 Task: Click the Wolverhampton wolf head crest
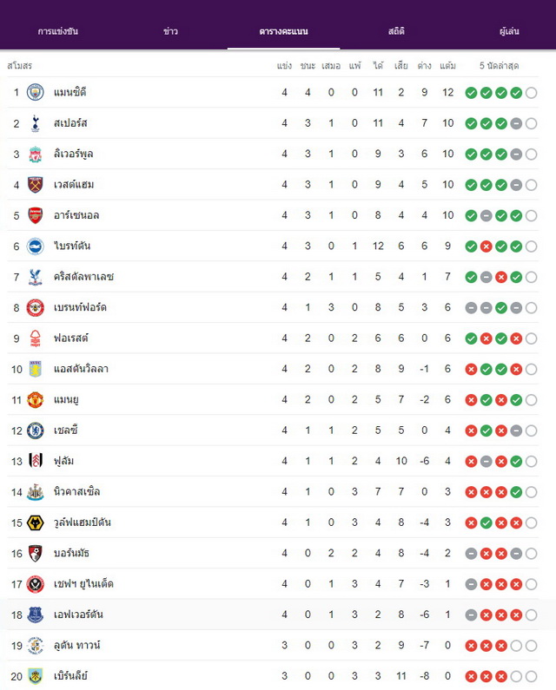(x=36, y=522)
